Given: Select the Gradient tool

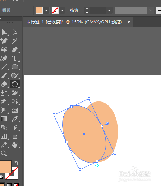Looking at the screenshot, I should (4, 119).
